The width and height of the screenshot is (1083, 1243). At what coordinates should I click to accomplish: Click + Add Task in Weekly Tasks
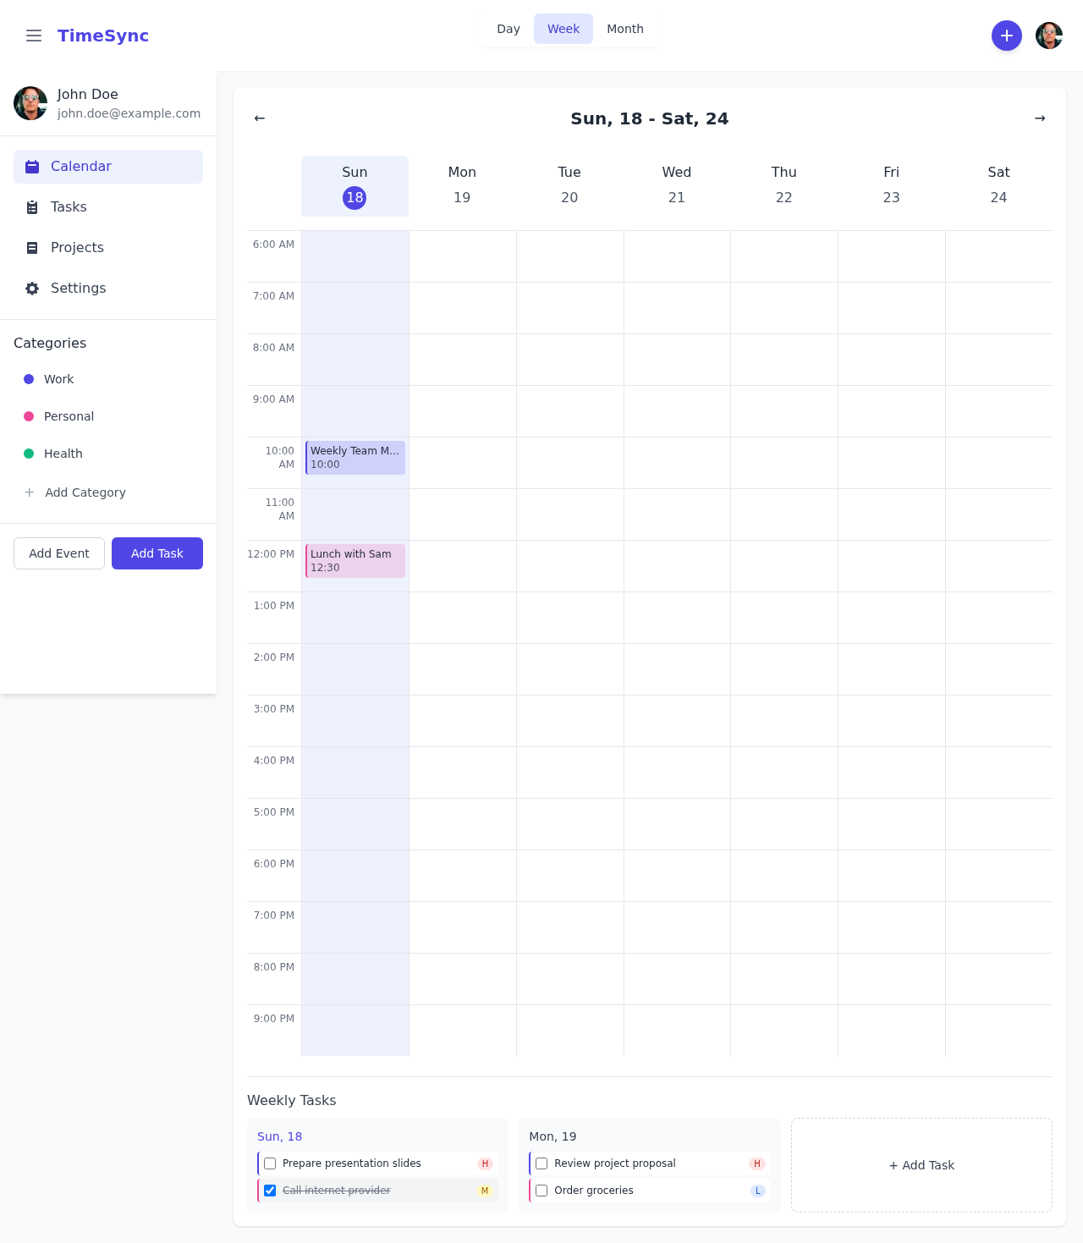point(921,1165)
